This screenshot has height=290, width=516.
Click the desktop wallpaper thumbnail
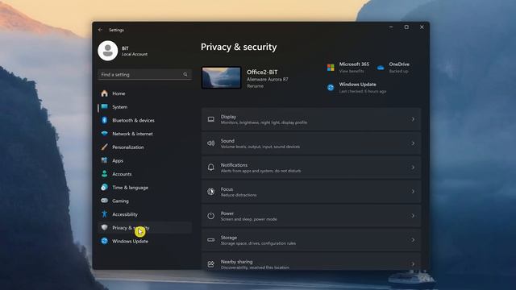pos(221,77)
